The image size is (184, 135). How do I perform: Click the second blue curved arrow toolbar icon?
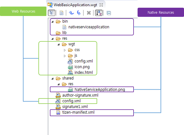pos(79,13)
